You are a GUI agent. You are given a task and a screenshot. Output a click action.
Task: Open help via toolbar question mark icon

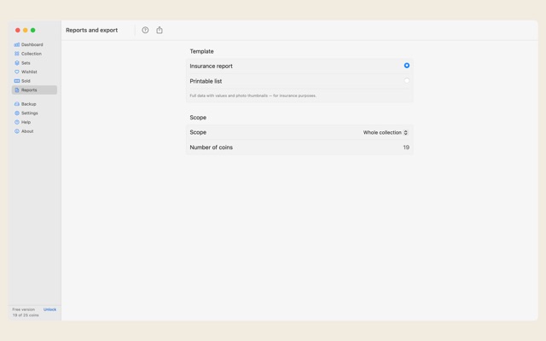(145, 31)
